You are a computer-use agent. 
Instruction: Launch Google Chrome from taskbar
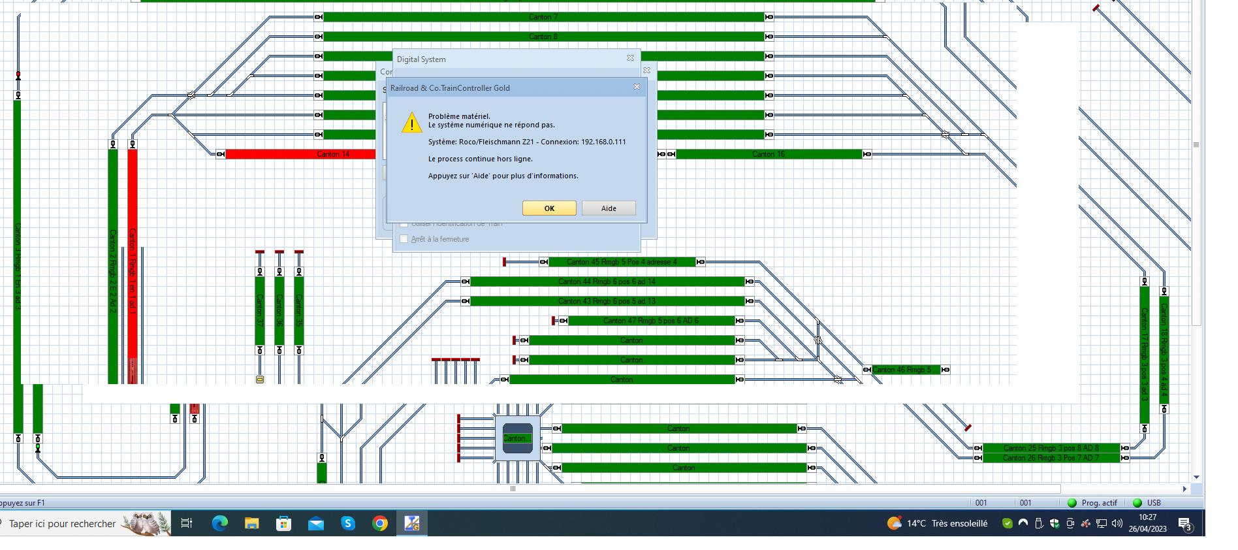pyautogui.click(x=380, y=523)
